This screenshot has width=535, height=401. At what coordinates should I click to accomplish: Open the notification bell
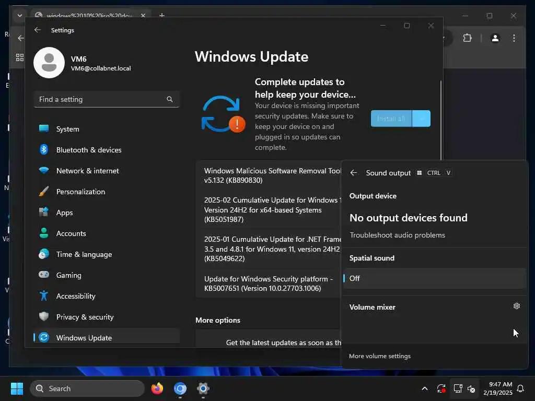click(x=520, y=388)
